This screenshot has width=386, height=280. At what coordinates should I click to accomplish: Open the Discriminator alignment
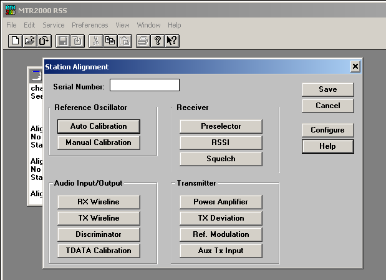pos(99,234)
